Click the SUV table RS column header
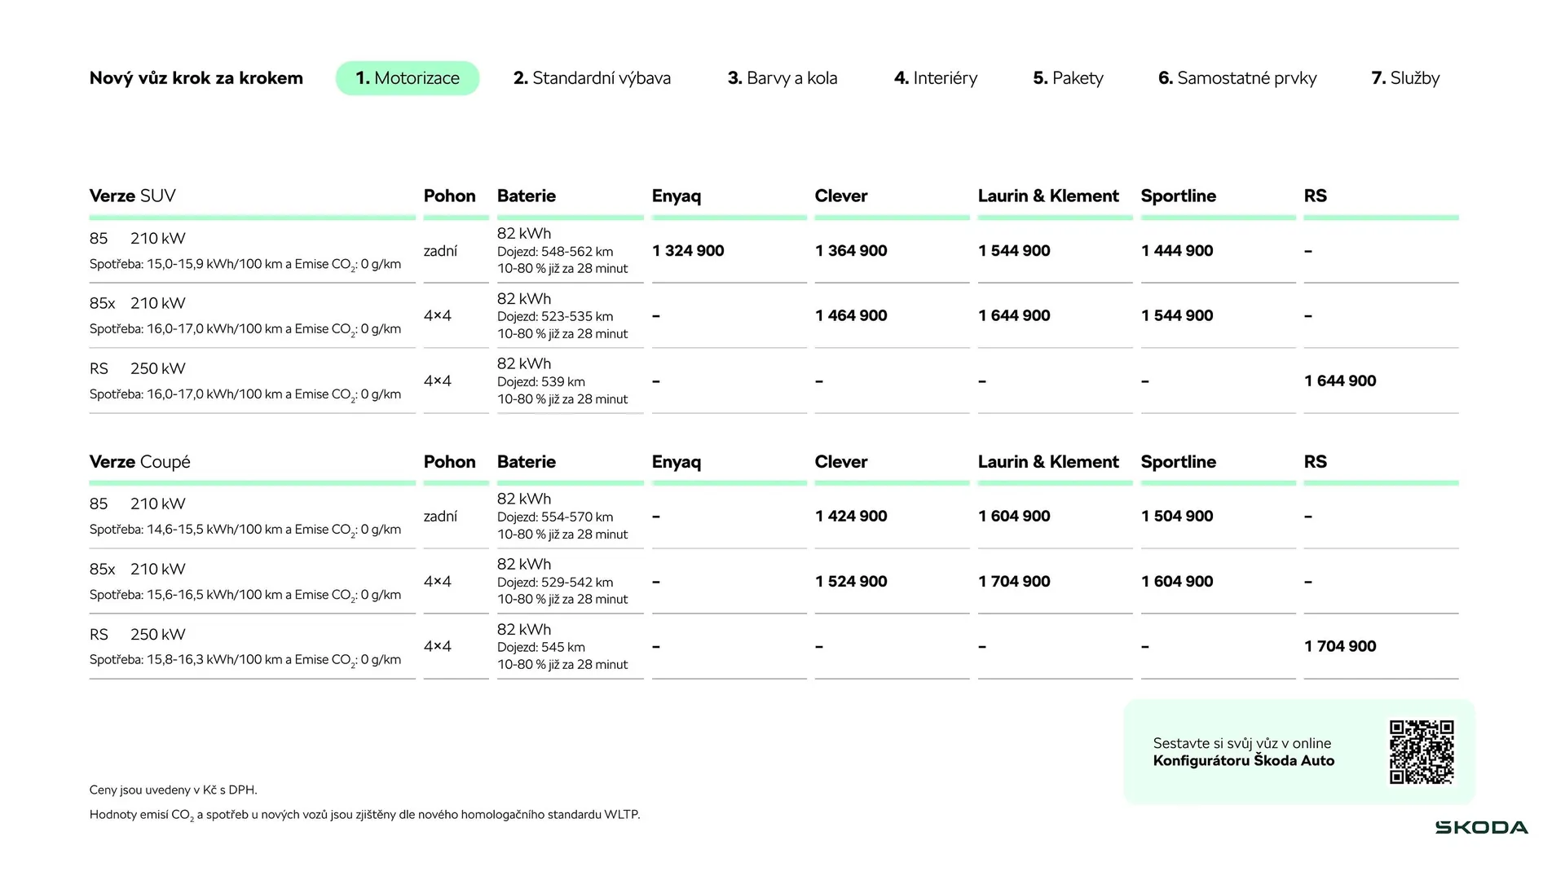 [1316, 196]
